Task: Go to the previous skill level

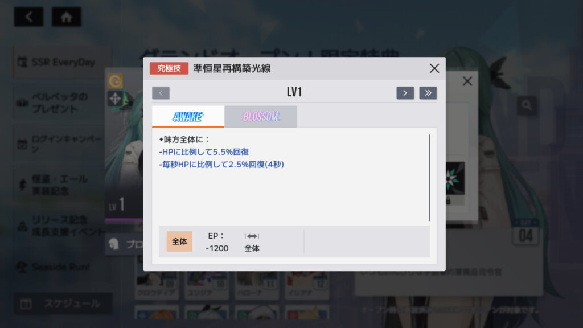Action: [161, 93]
